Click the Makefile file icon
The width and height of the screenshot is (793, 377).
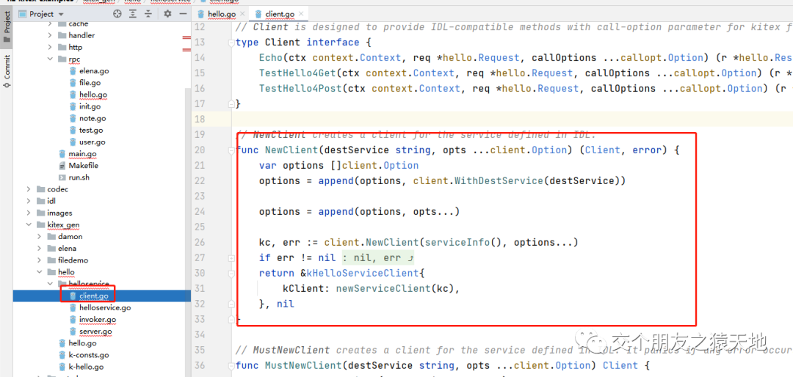(x=62, y=165)
